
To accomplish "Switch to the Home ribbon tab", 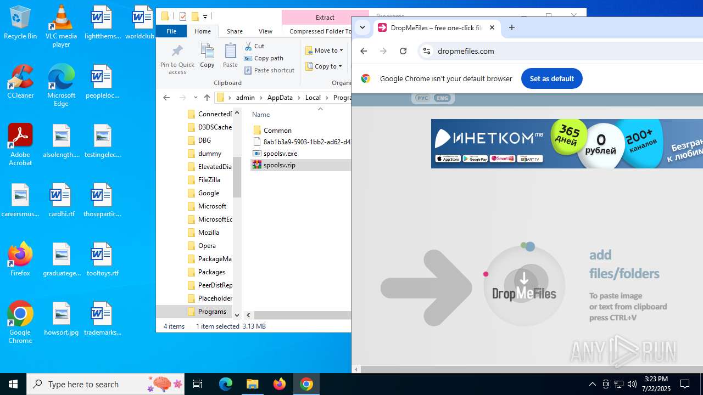I will pyautogui.click(x=203, y=31).
